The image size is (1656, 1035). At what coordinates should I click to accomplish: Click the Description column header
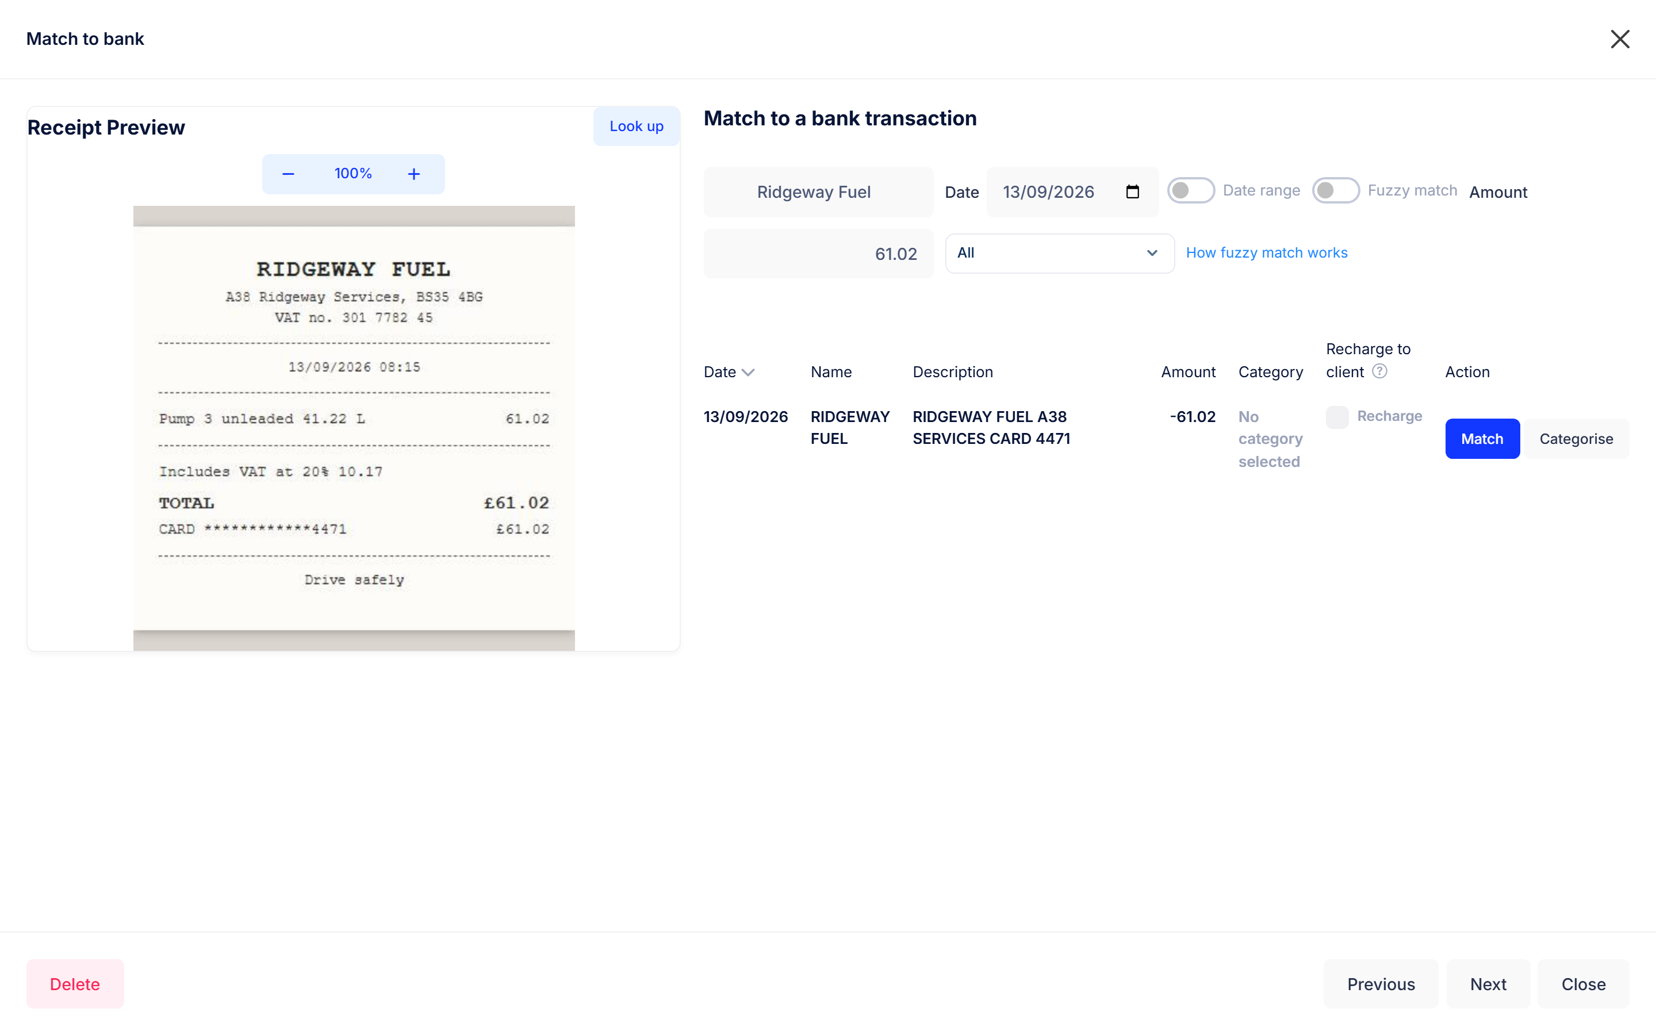[x=952, y=371]
